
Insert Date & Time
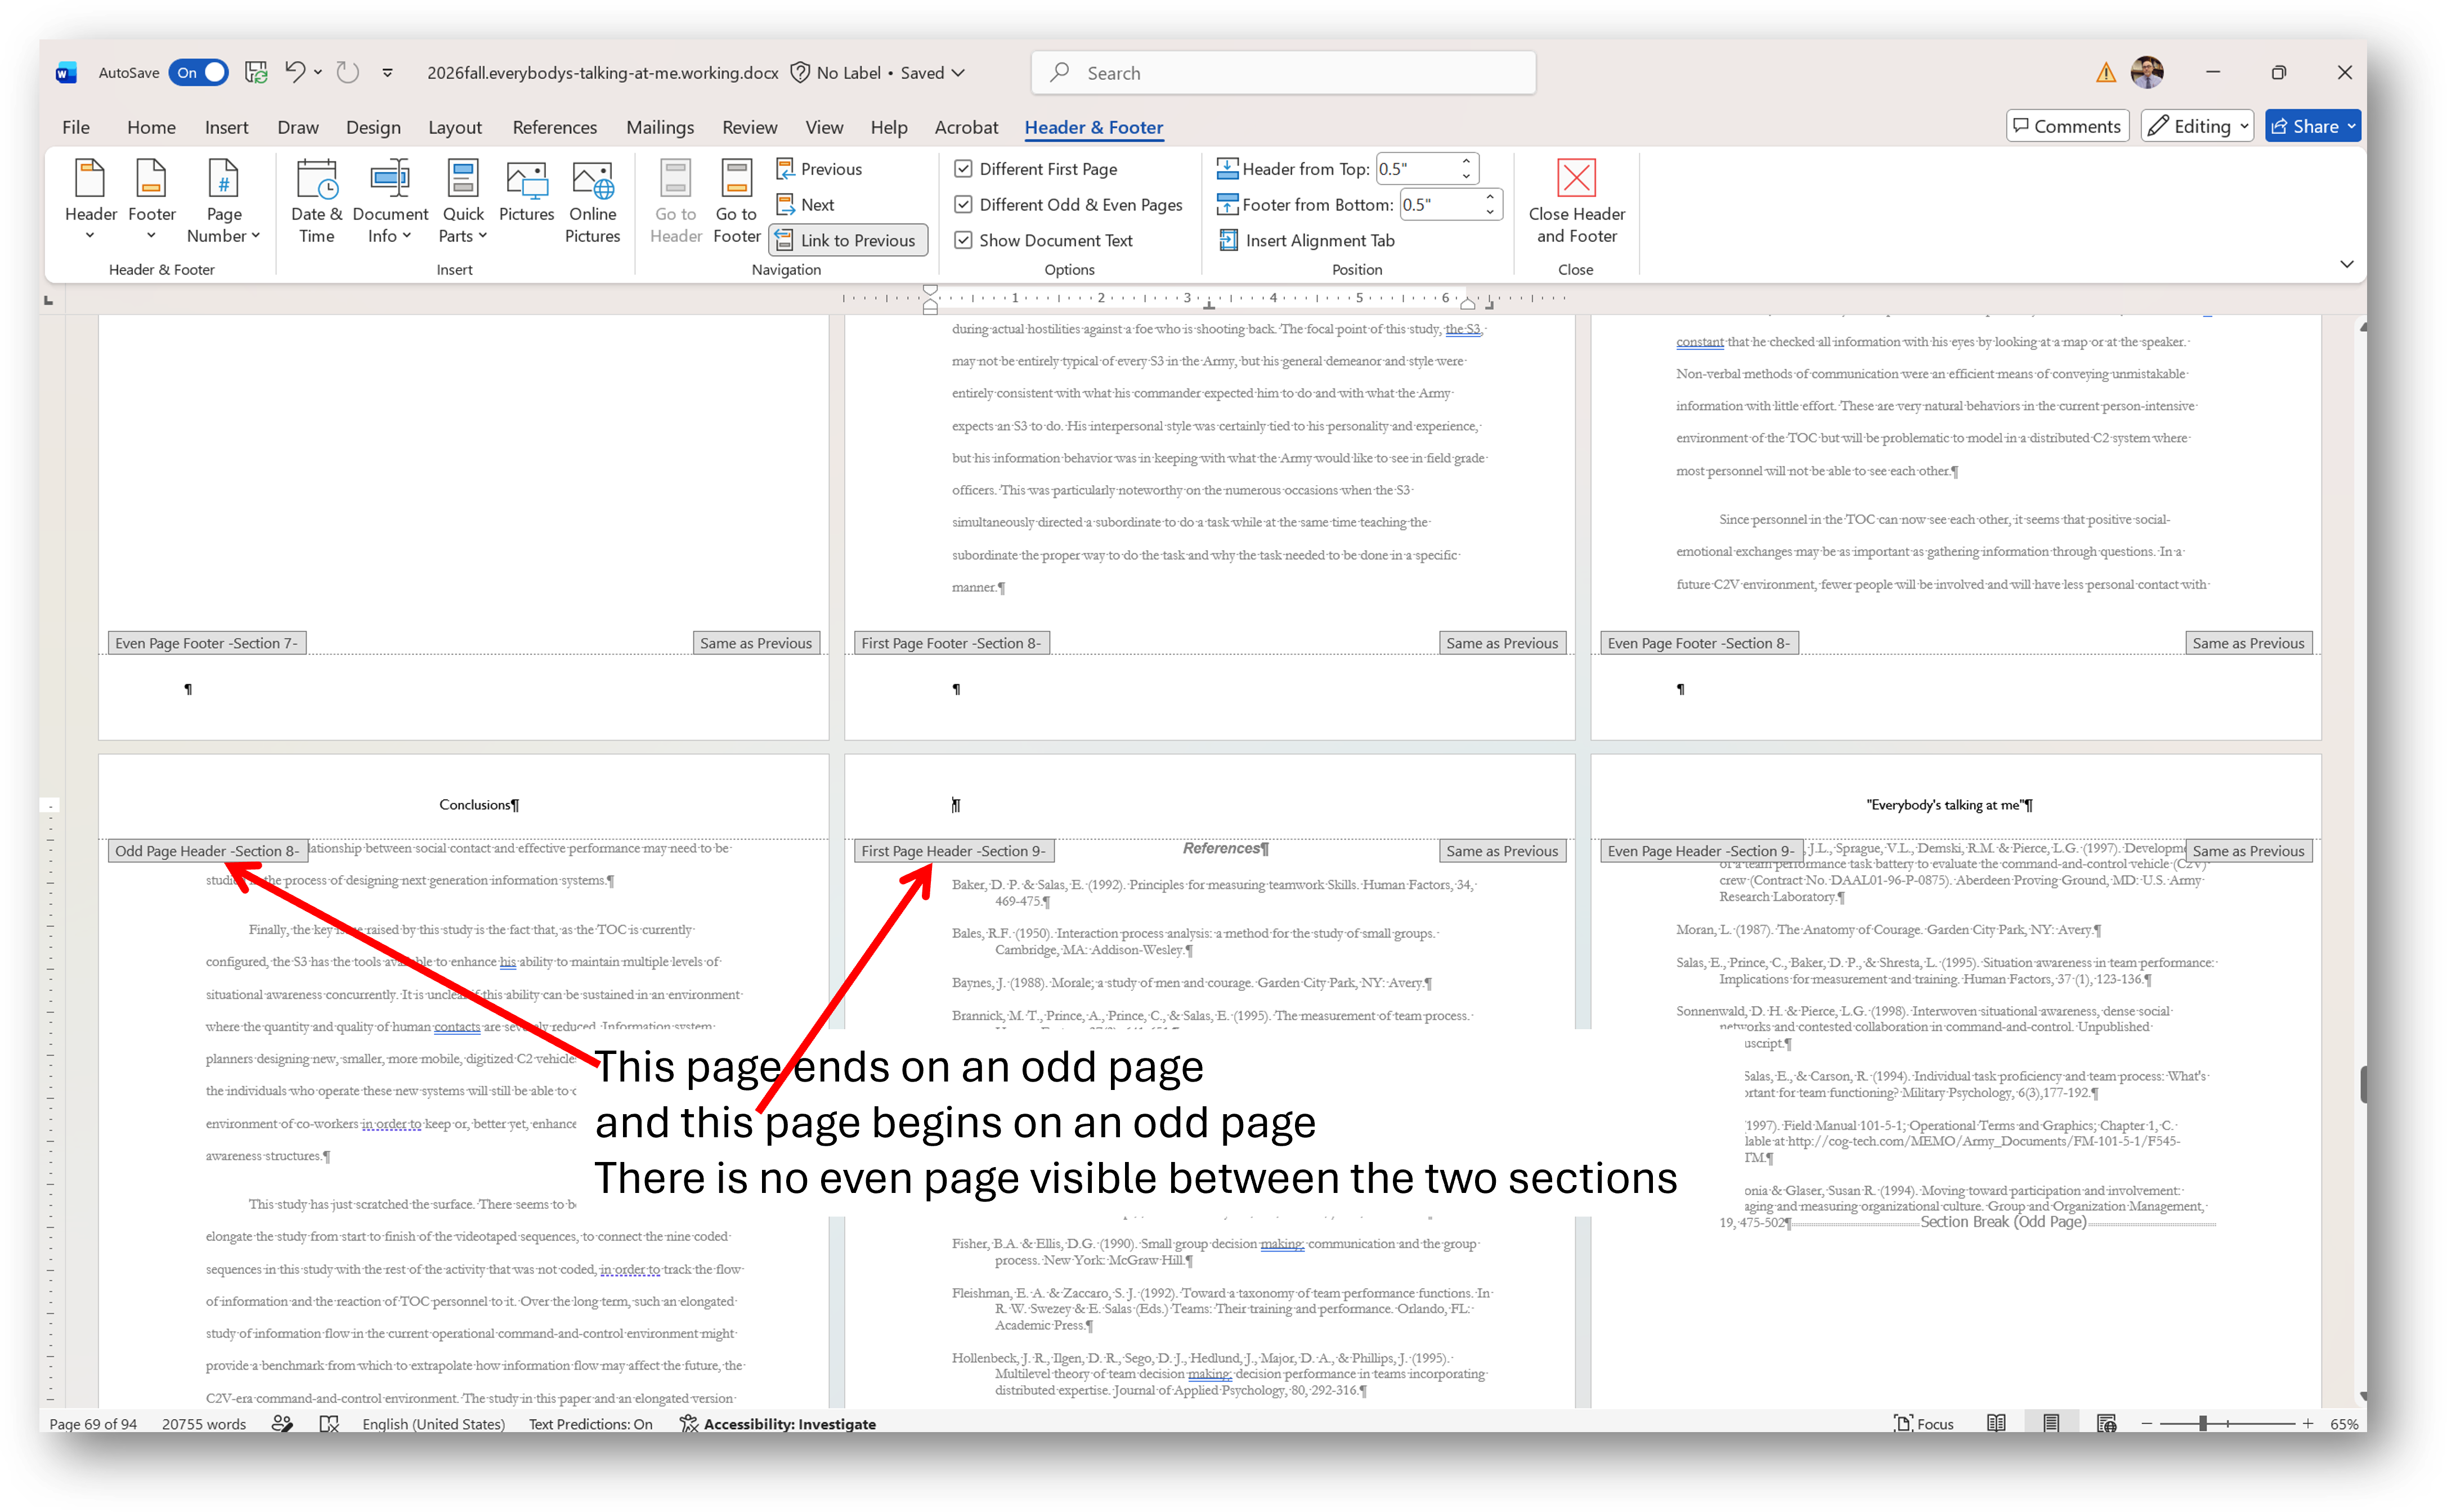click(316, 199)
